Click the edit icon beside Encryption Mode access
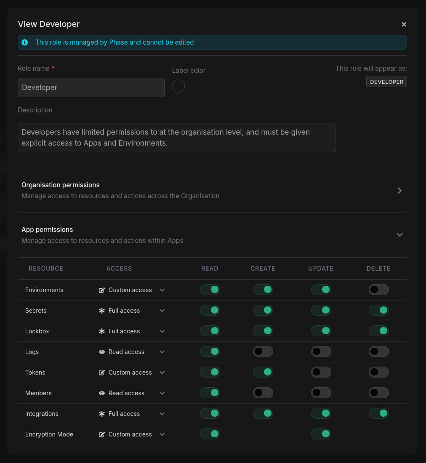The image size is (426, 463). [102, 434]
